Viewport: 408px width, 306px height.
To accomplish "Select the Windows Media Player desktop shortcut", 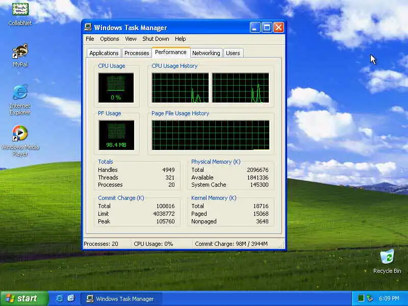I will coord(20,141).
